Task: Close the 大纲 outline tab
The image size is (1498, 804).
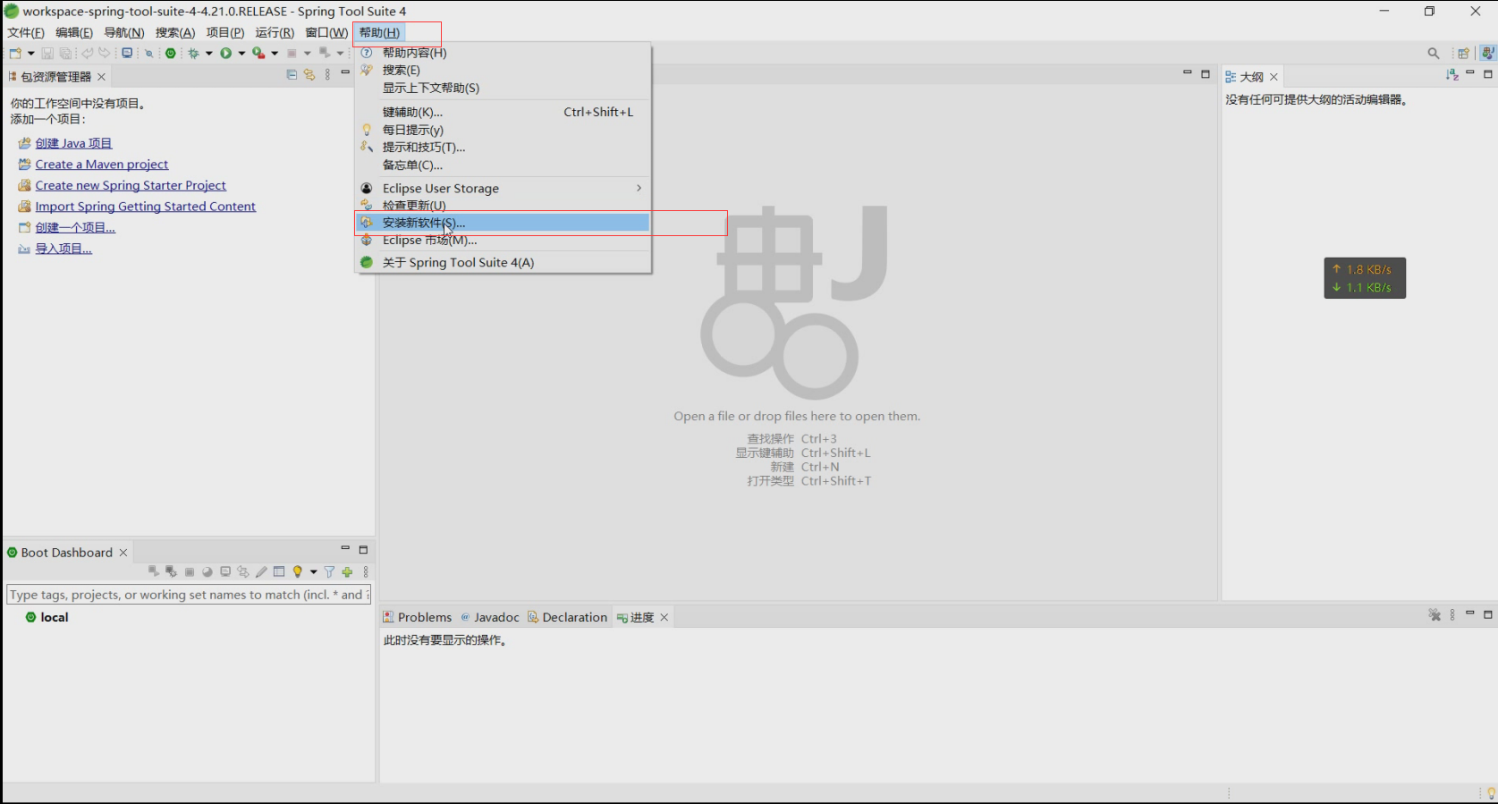Action: point(1274,77)
